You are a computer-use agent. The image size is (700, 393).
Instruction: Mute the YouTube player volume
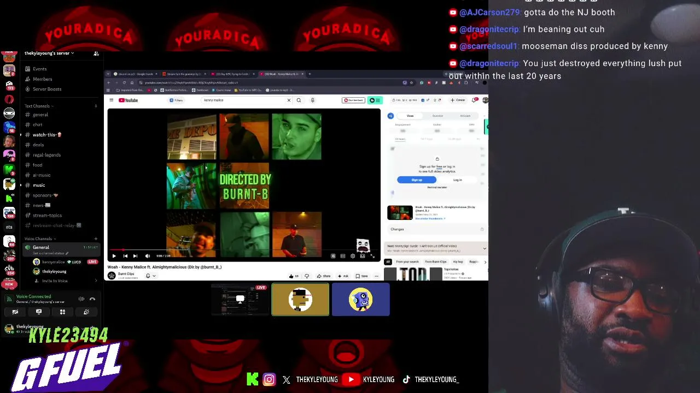click(x=147, y=255)
